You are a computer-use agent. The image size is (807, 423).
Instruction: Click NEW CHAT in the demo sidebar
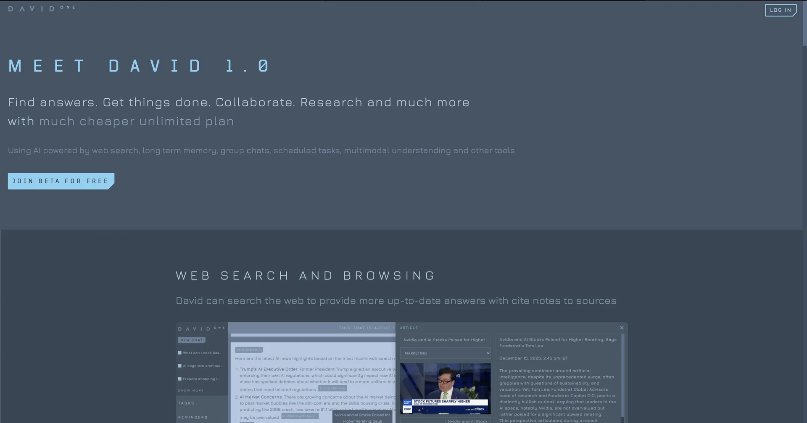(x=192, y=340)
